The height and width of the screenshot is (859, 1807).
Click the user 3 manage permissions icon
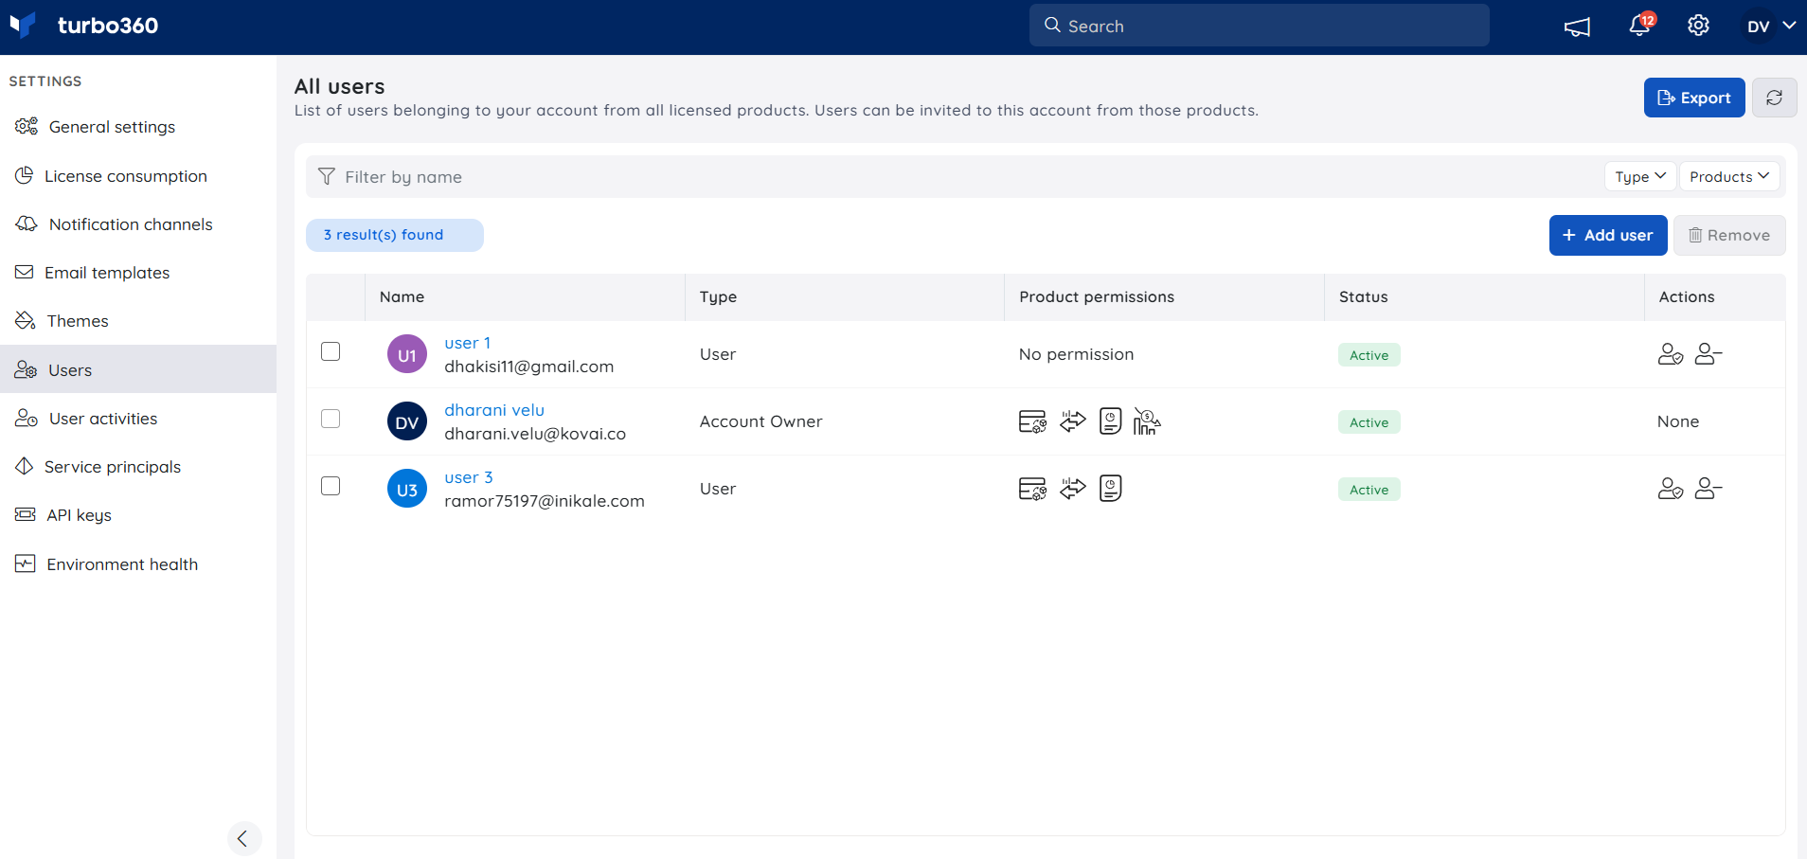[x=1671, y=489]
